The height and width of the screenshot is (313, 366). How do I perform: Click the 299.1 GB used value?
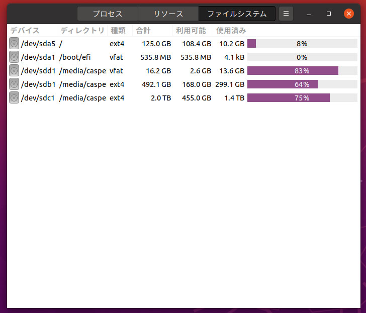click(230, 84)
